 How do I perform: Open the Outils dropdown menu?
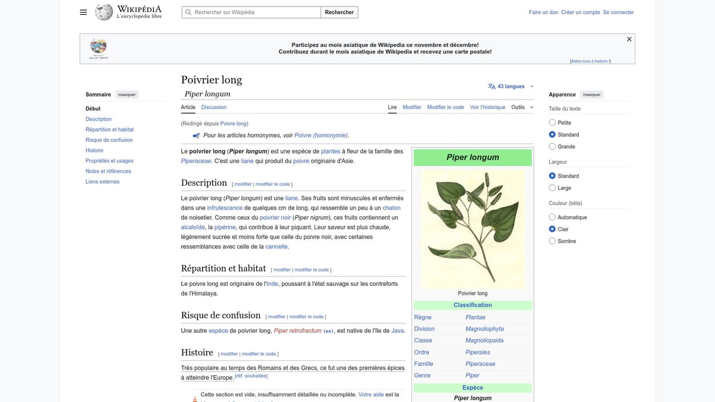pos(522,107)
